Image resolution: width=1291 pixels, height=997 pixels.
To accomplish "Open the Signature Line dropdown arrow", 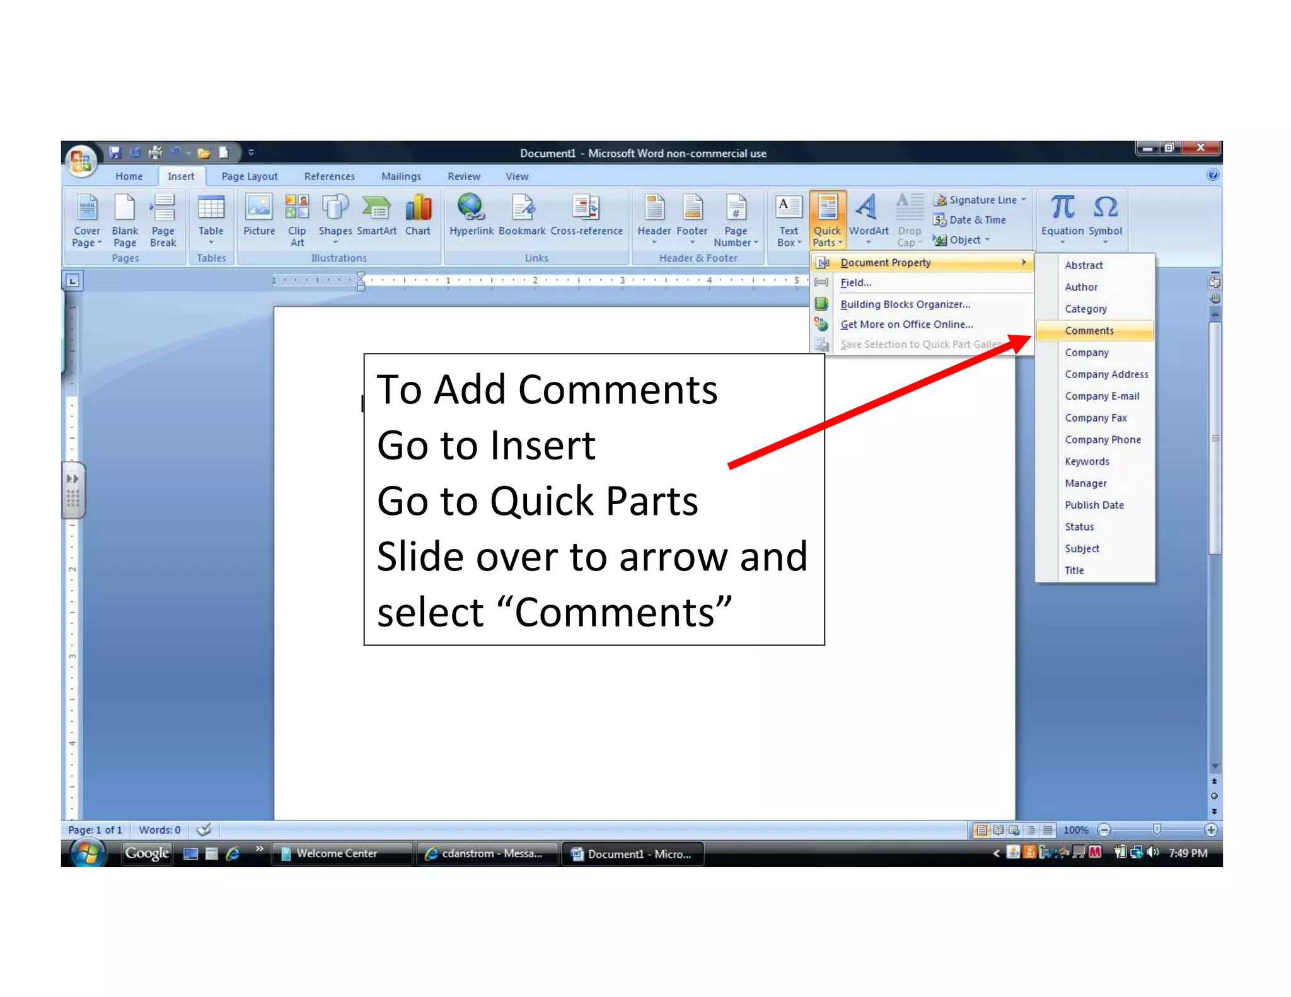I will point(1024,200).
